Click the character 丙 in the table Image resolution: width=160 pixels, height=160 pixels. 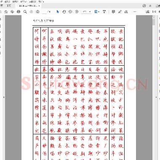(x=60, y=100)
